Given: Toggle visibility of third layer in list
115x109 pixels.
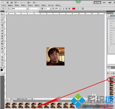Looking at the screenshot, I should tap(108, 89).
